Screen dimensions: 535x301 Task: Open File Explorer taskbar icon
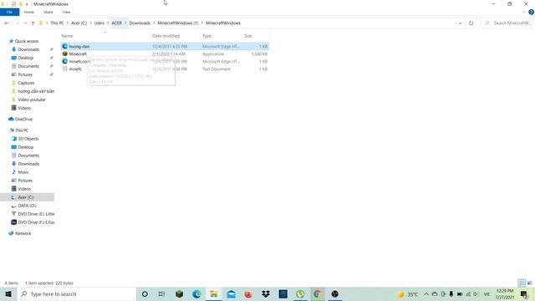[214, 294]
